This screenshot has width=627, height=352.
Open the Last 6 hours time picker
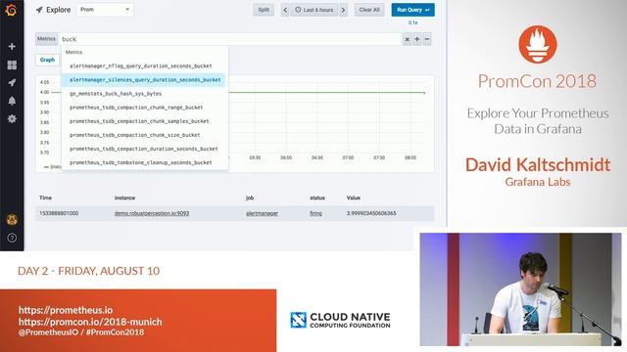point(314,10)
